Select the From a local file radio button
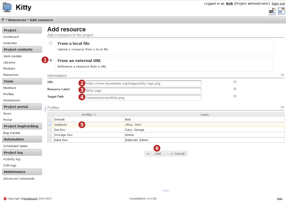 tap(50, 43)
